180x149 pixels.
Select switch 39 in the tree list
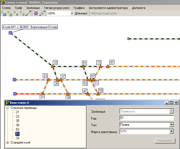(x=17, y=125)
